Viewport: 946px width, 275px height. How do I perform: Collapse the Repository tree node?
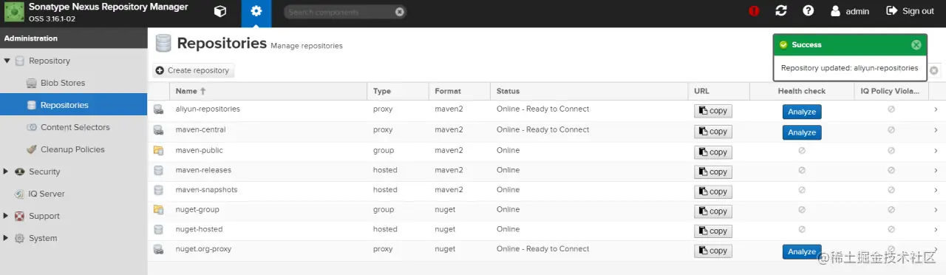[7, 61]
